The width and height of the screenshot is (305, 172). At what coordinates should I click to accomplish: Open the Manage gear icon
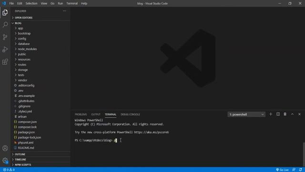point(5,161)
